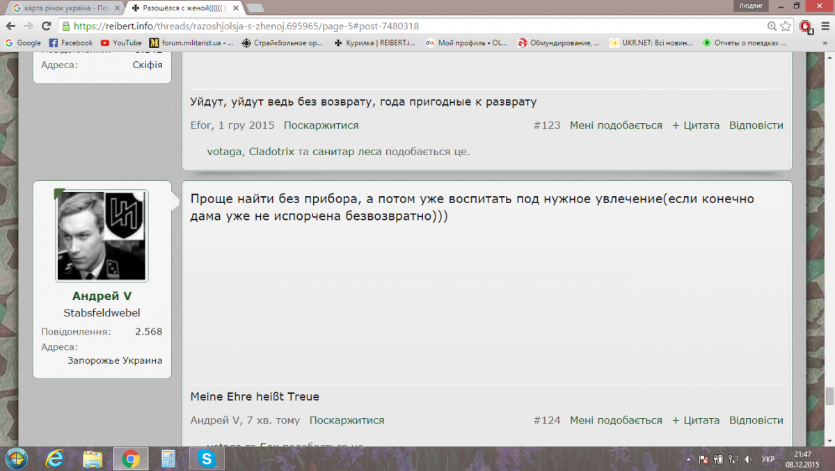Close the Разошёлся с женой tab
The image size is (835, 471).
click(235, 8)
